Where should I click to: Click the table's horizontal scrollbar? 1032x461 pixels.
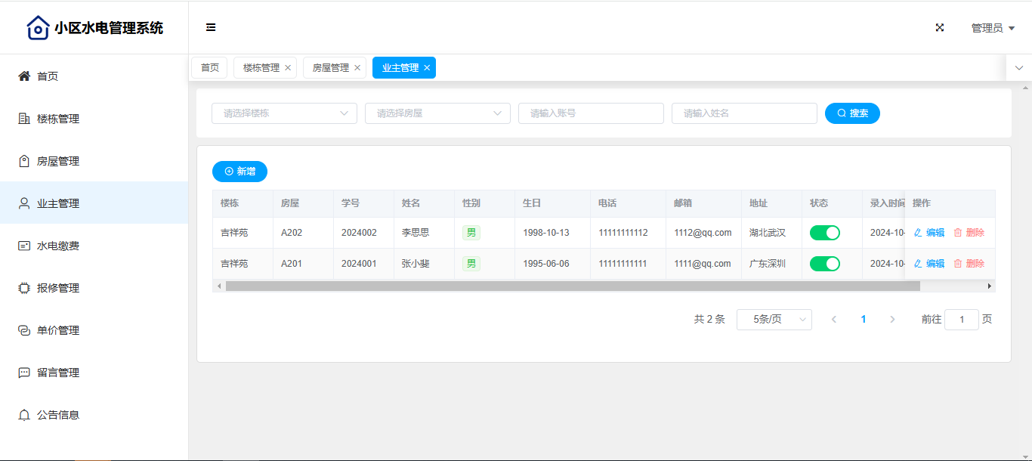click(x=572, y=286)
